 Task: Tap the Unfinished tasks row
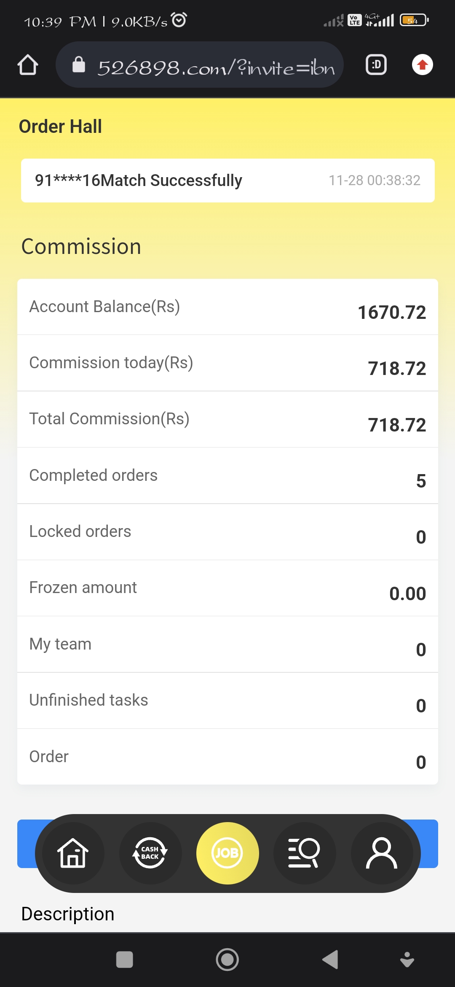click(227, 701)
